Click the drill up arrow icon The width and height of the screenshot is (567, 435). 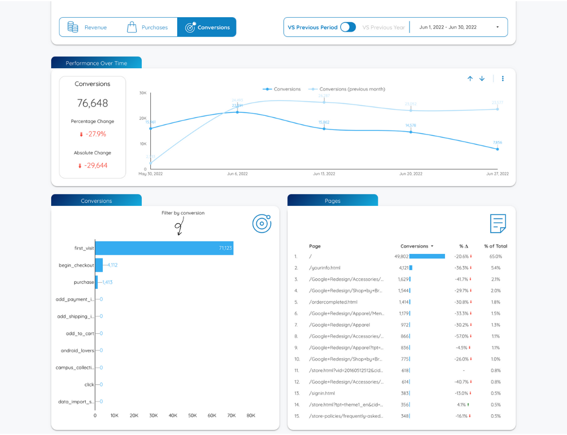click(470, 78)
